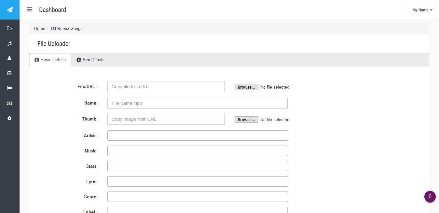Open the money sidebar icon
Screen dimensions: 439x213
[x=9, y=103]
